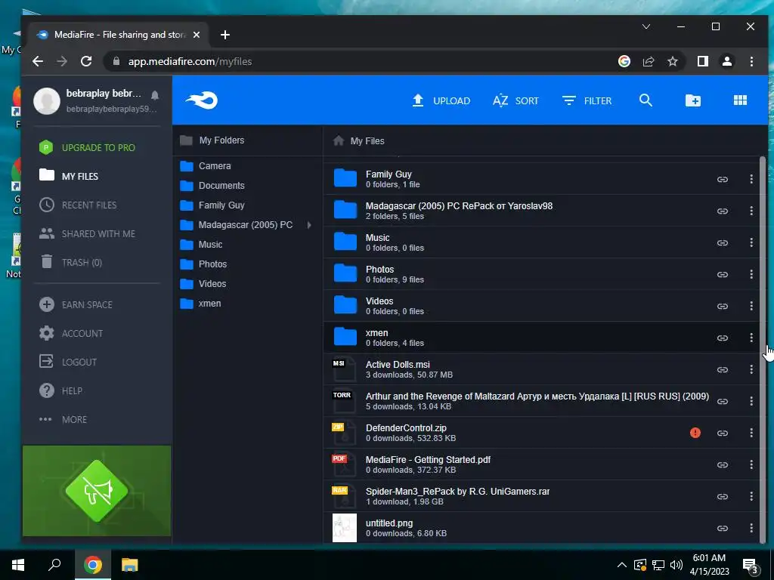The image size is (774, 580).
Task: Click the Upload button in MediaFire header
Action: (x=441, y=100)
